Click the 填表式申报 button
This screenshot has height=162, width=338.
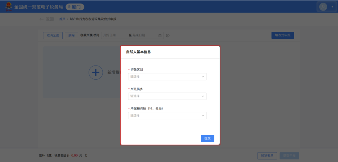click(283, 36)
